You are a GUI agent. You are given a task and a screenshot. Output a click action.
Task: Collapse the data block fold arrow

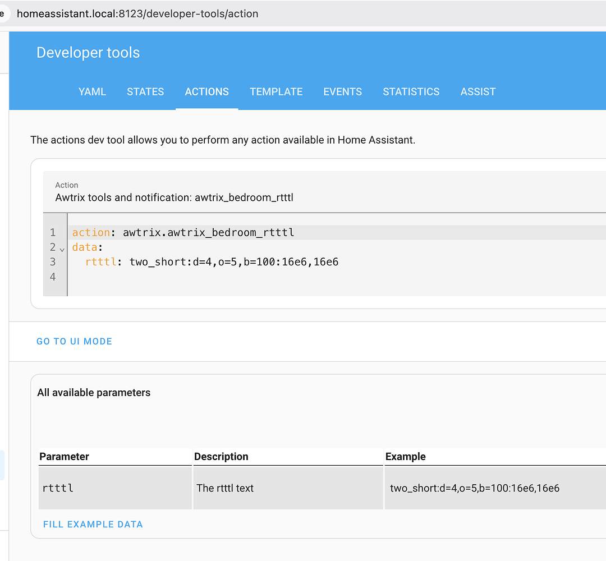point(62,248)
